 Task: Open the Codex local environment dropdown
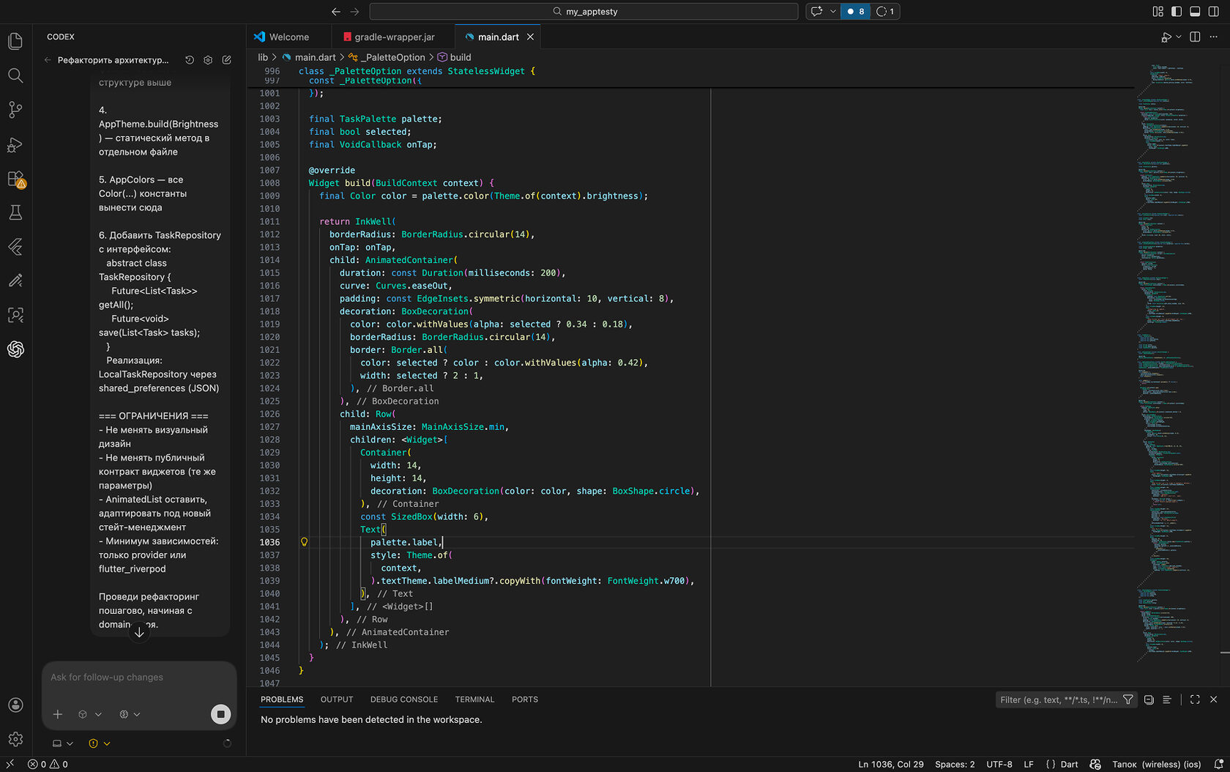pyautogui.click(x=62, y=743)
